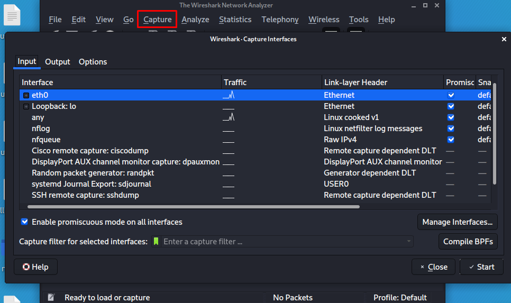The height and width of the screenshot is (303, 511).
Task: Click the horizontal scrollbar under interface list
Action: [x=194, y=207]
